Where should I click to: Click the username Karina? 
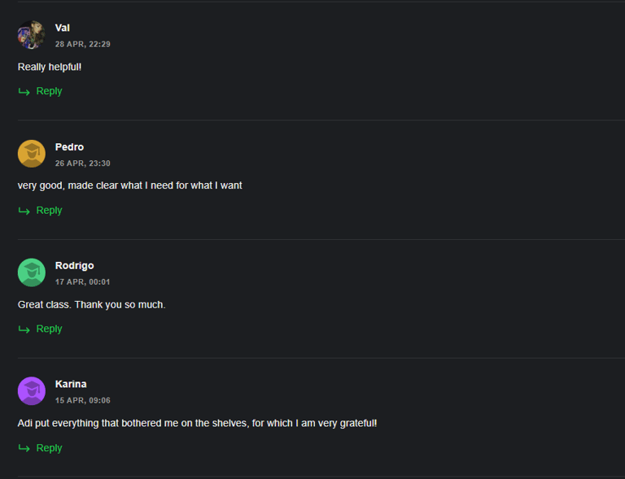[x=71, y=384]
